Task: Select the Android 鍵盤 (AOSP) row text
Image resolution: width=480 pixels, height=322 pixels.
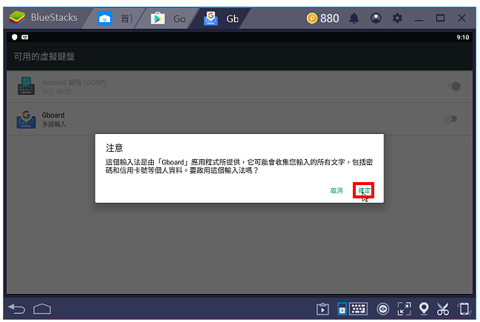Action: click(74, 87)
